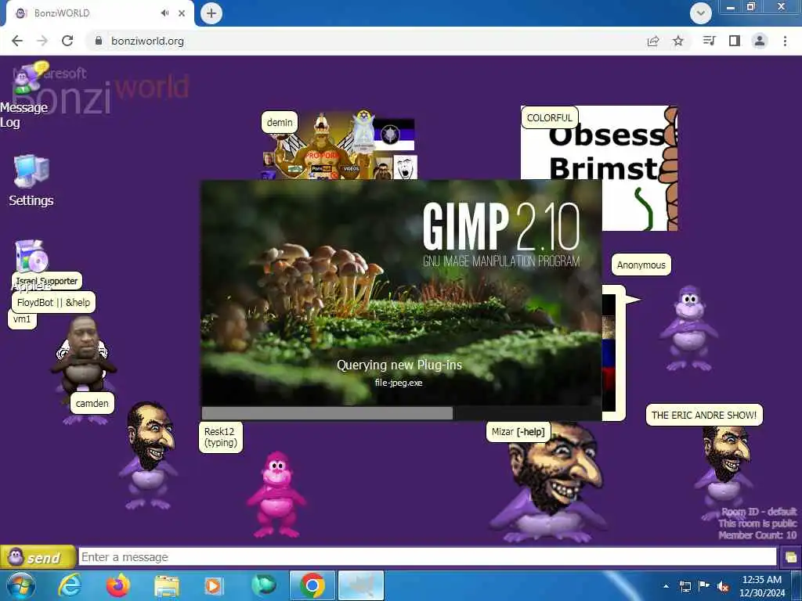Close the BonziWORLD browser tab
The image size is (802, 601).
(x=182, y=13)
